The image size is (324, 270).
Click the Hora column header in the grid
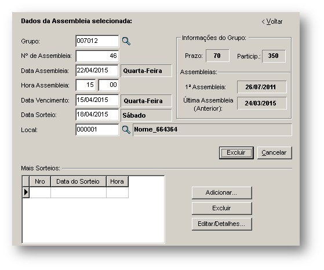117,181
